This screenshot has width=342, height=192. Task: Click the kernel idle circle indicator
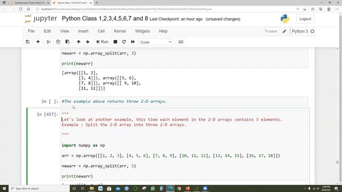pyautogui.click(x=312, y=31)
